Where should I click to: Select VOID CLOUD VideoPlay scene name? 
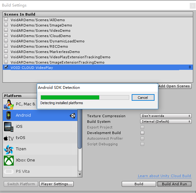tap(32, 68)
